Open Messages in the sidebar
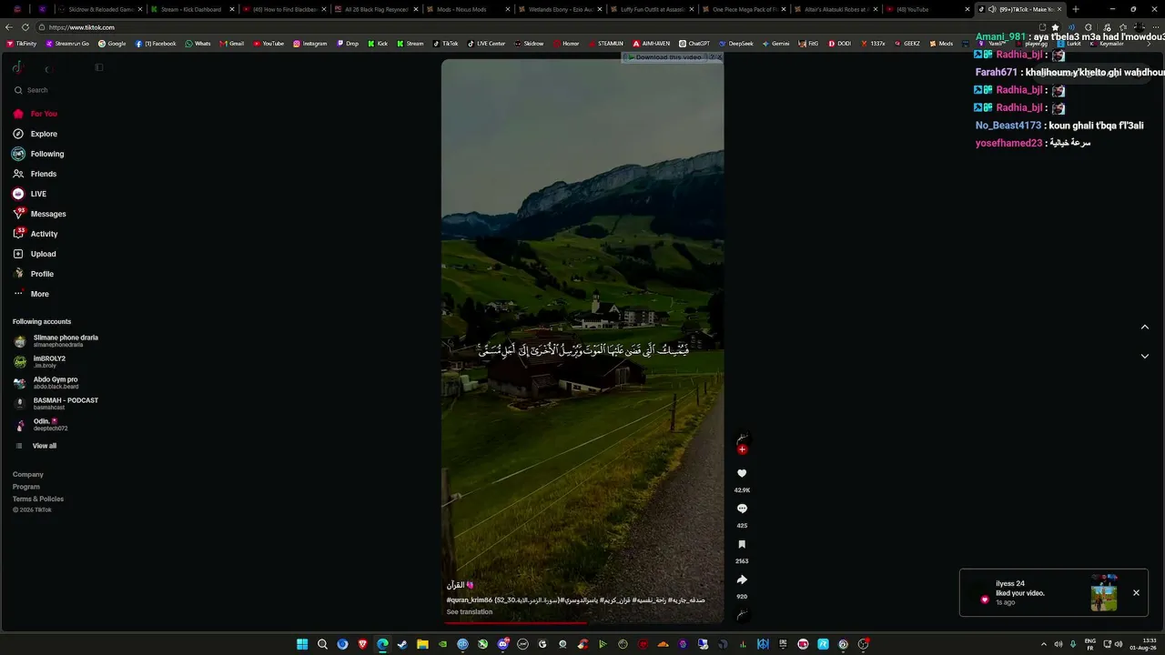 (39, 214)
